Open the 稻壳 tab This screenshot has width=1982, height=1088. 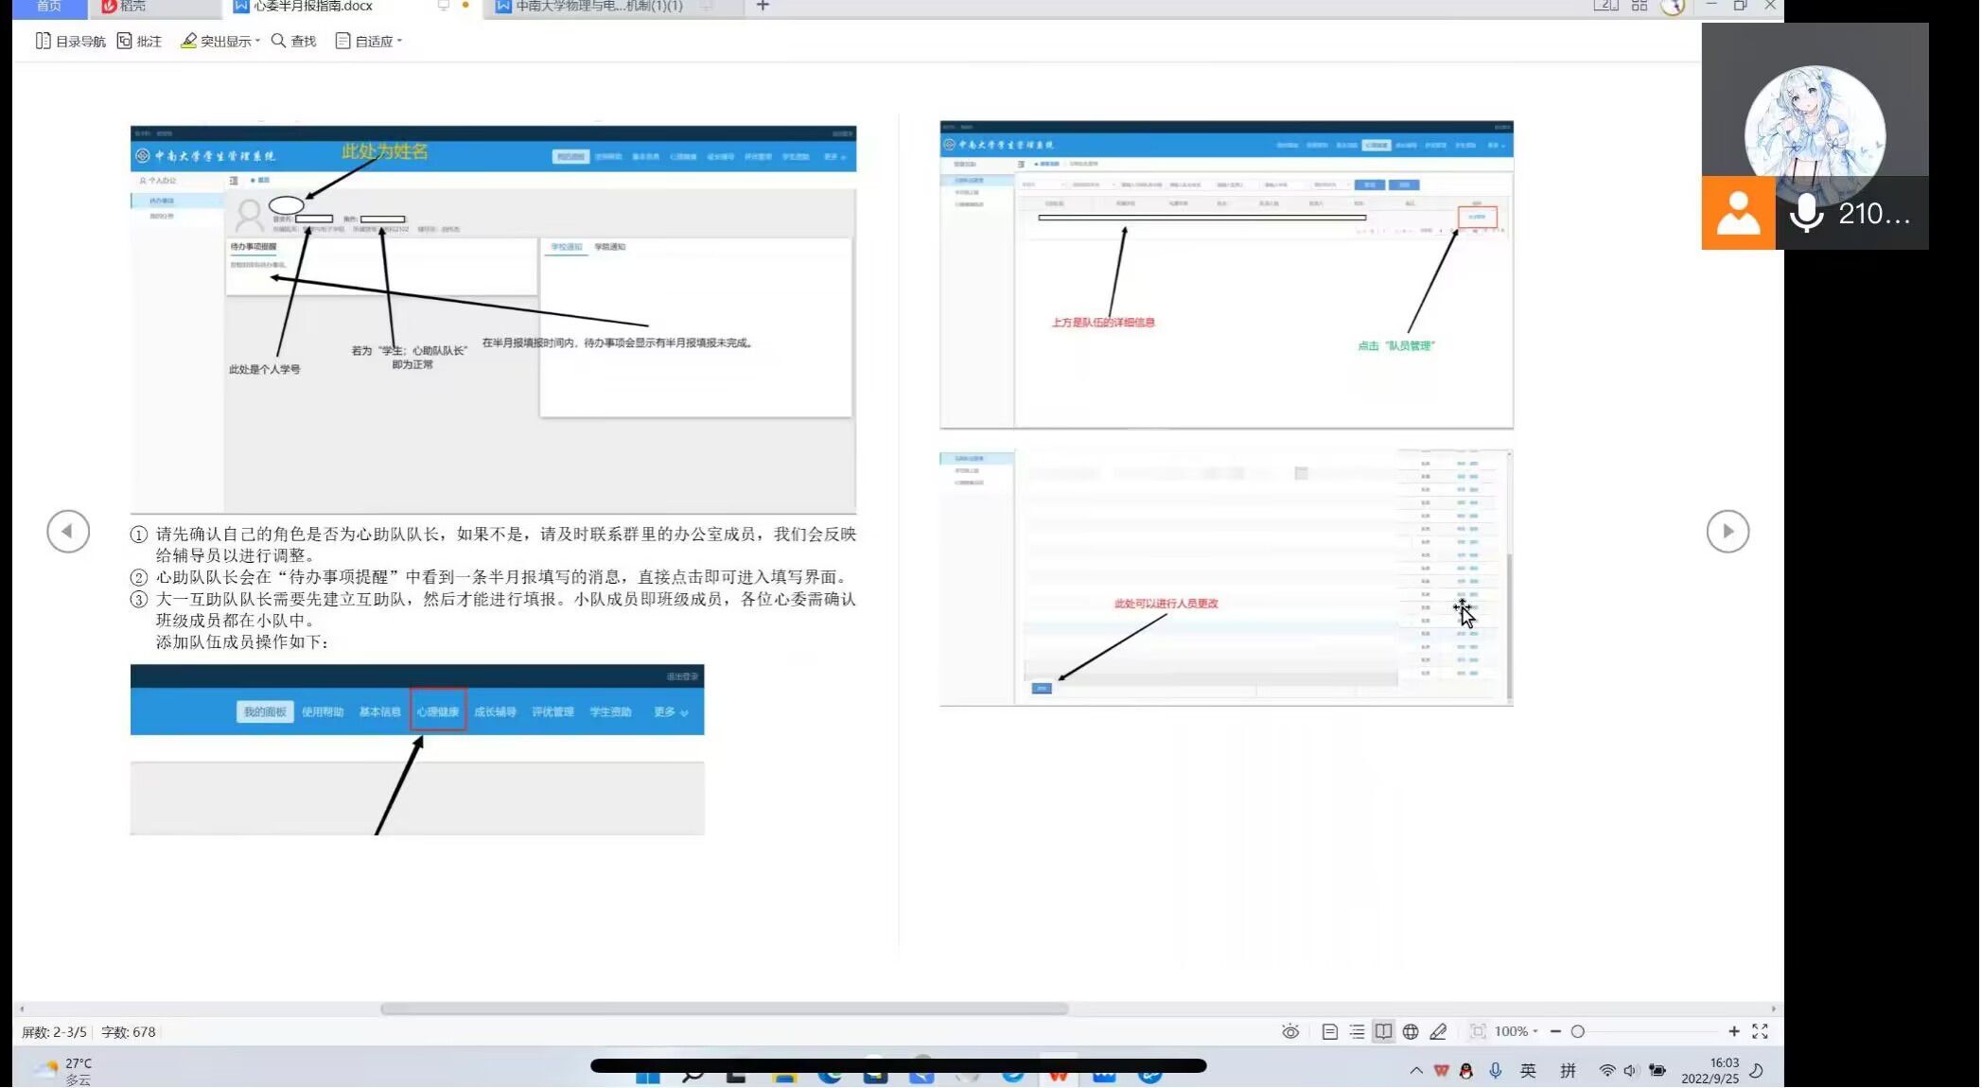pos(124,7)
